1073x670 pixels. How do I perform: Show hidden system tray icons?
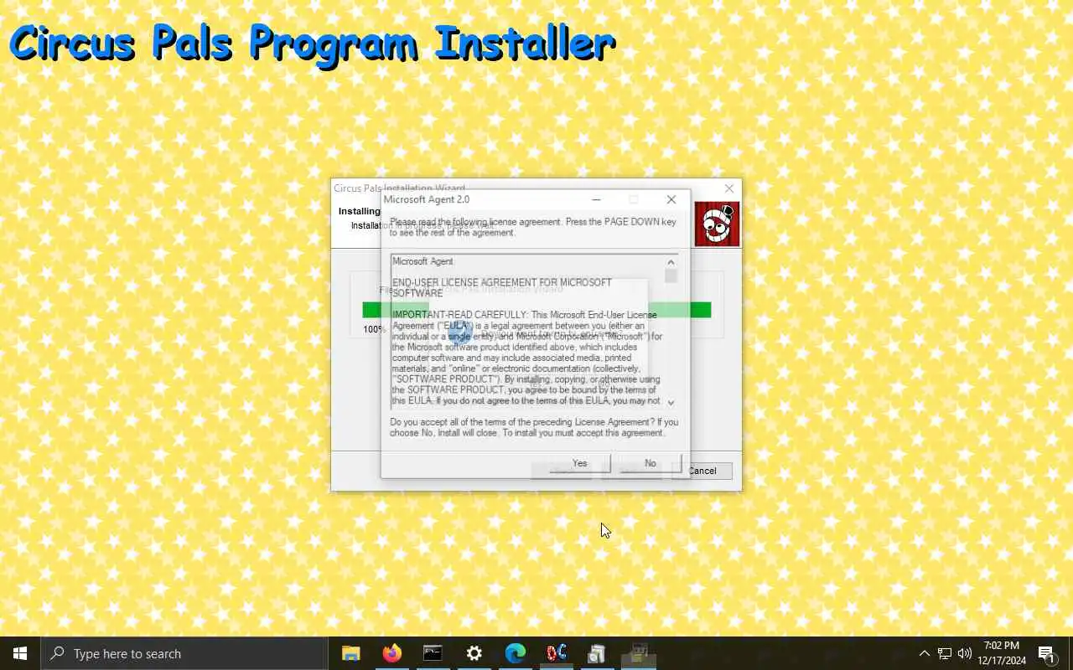[924, 653]
